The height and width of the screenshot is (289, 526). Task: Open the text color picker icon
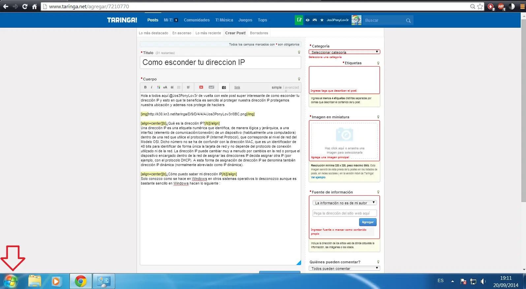158,87
